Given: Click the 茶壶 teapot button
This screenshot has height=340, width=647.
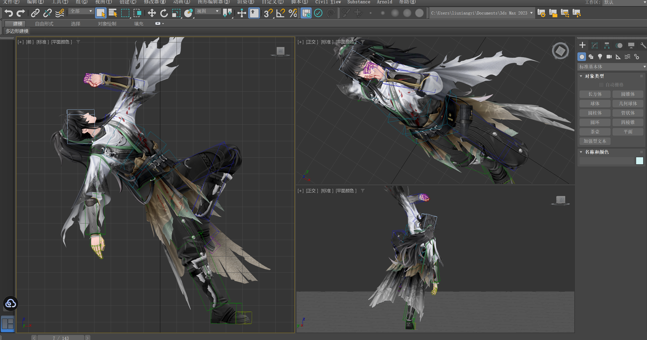Looking at the screenshot, I should 595,132.
